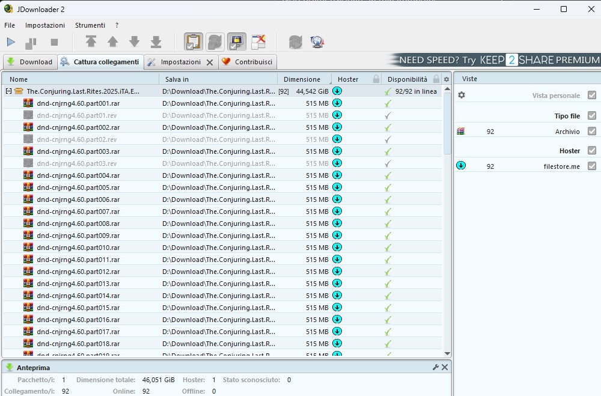The height and width of the screenshot is (396, 601).
Task: Click filestore.me hoster icon on part003.rar
Action: (337, 151)
